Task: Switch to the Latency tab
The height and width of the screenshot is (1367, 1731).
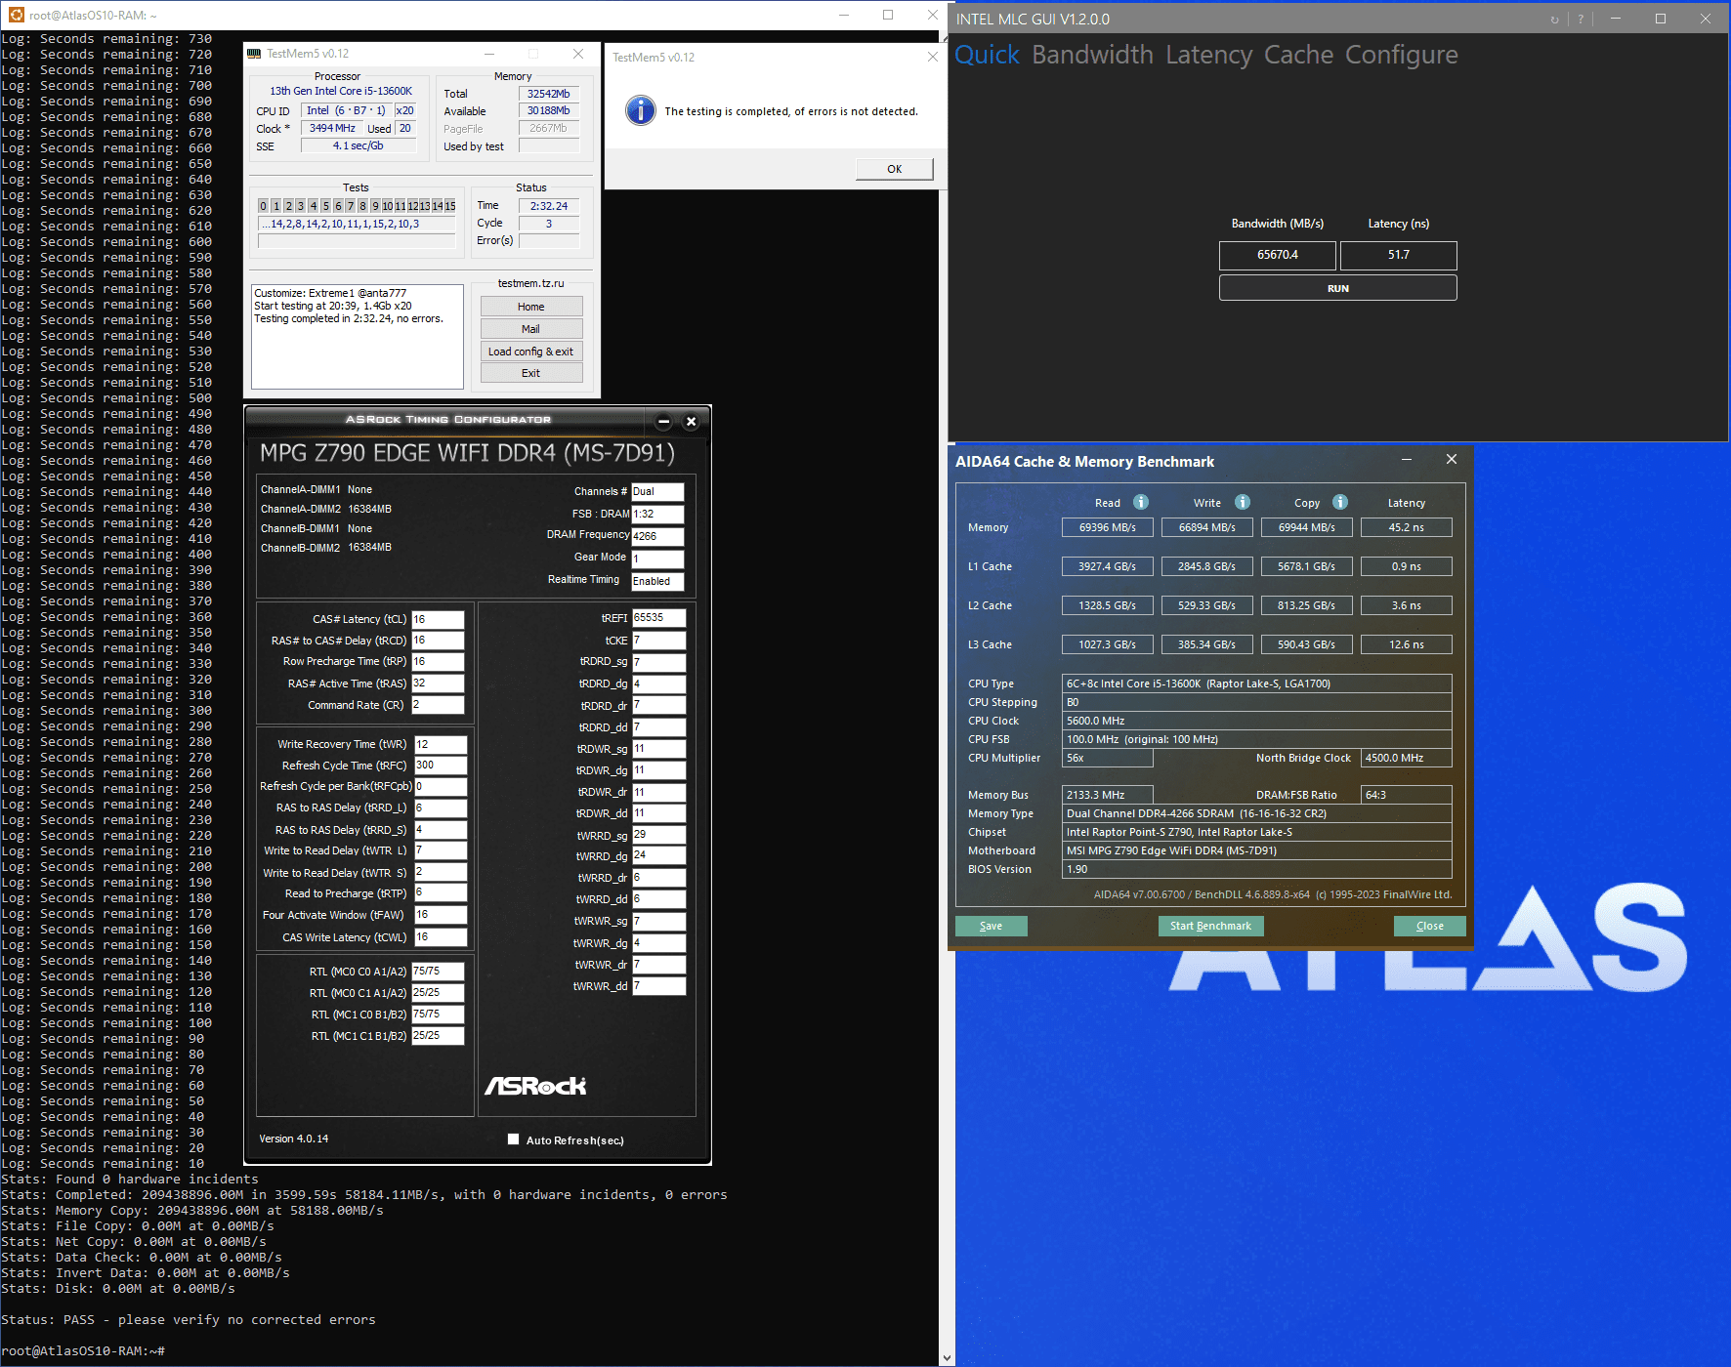Action: (1208, 55)
